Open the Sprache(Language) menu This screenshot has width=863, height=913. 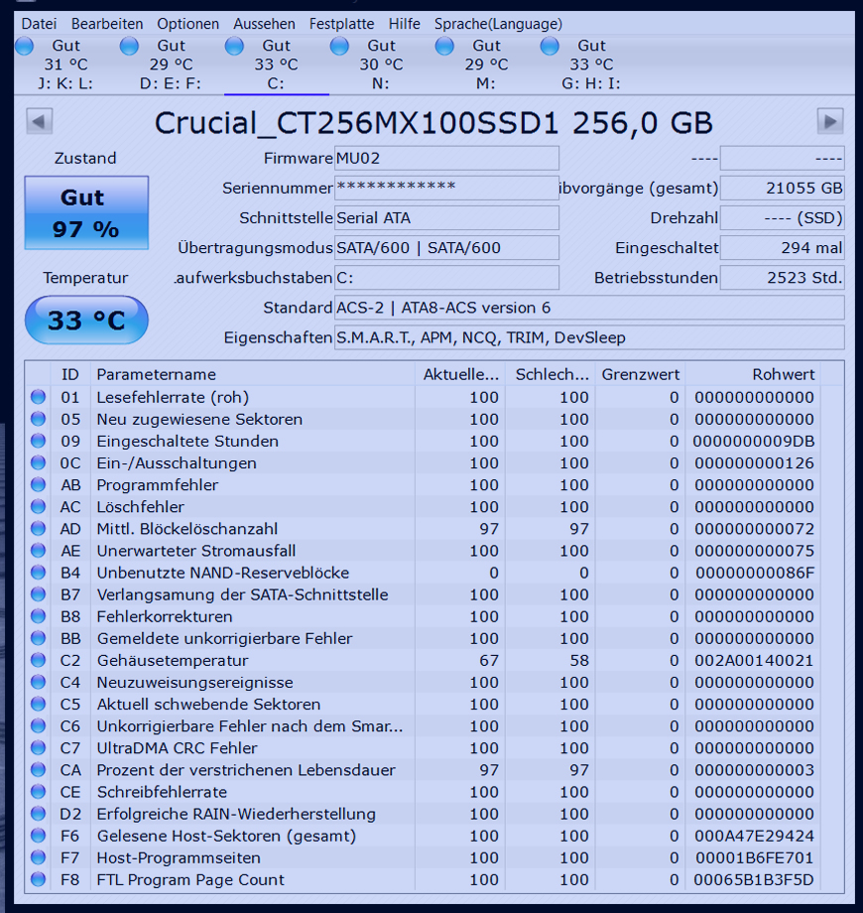(498, 24)
